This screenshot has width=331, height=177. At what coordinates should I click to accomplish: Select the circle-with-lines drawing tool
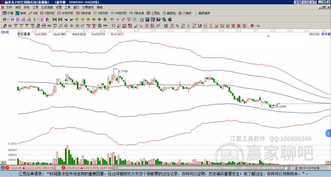coord(44,26)
